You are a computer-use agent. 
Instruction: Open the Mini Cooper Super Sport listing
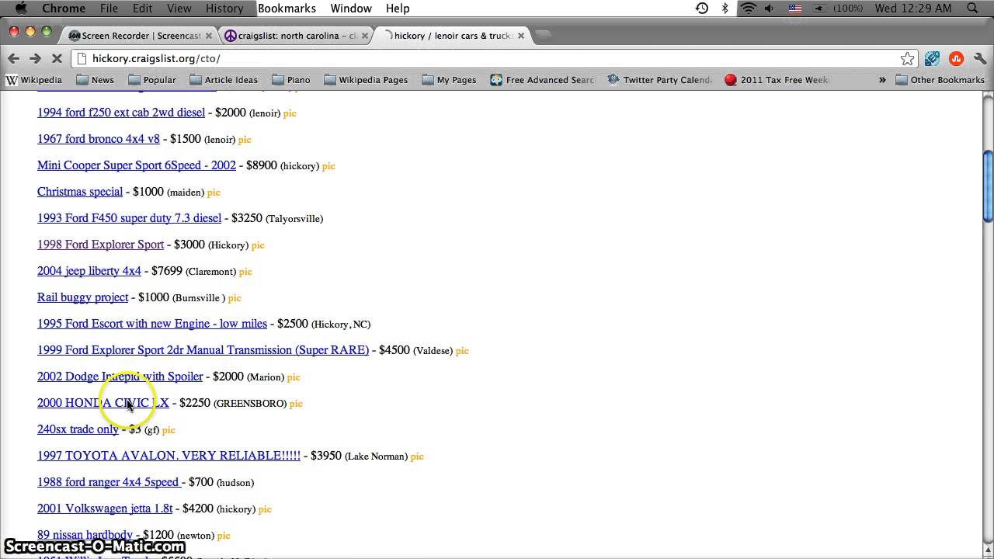point(137,165)
